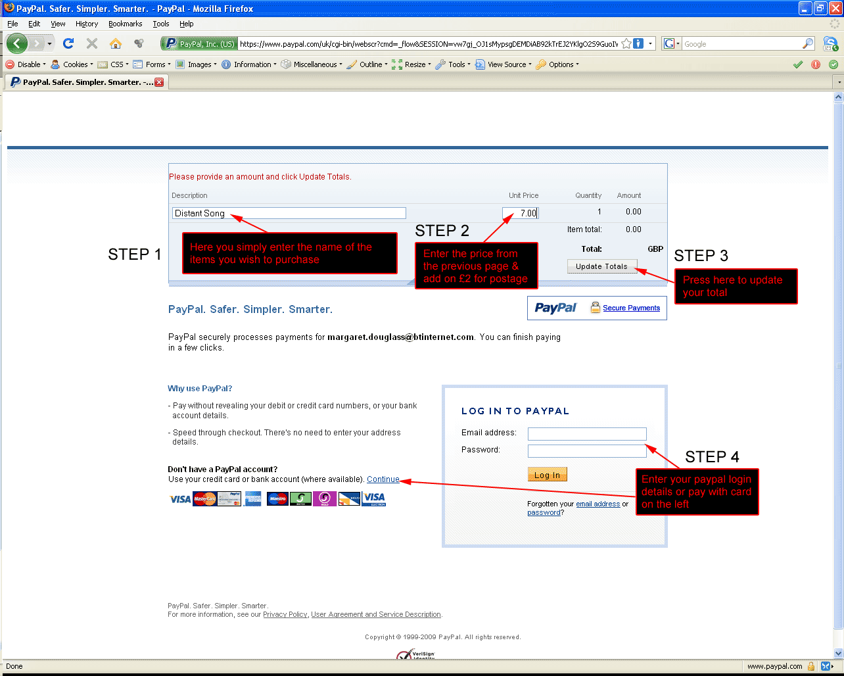Viewport: 844px width, 676px height.
Task: Click the Google search engine icon
Action: point(670,44)
